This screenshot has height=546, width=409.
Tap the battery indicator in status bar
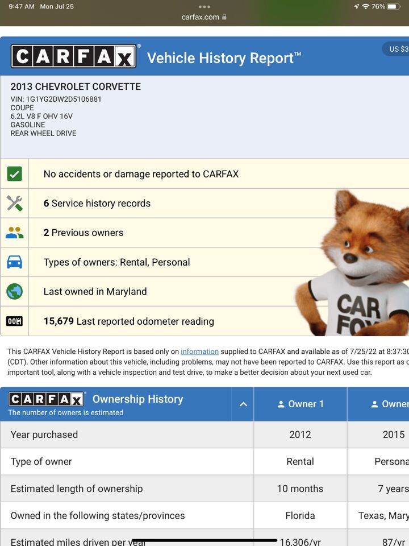[395, 7]
